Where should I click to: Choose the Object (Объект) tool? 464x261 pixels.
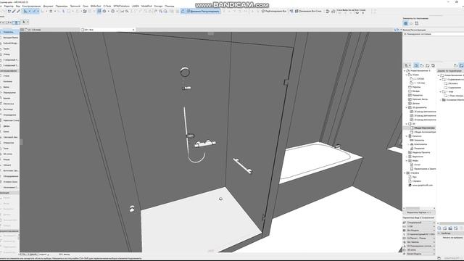[9, 165]
